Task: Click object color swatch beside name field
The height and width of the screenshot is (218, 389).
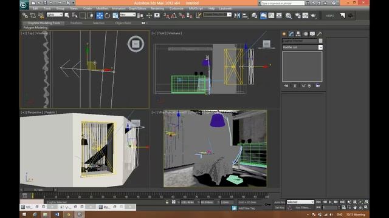Action: coord(320,41)
